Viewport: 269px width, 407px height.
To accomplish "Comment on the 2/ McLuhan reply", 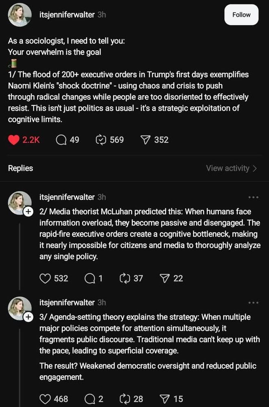I will [89, 278].
